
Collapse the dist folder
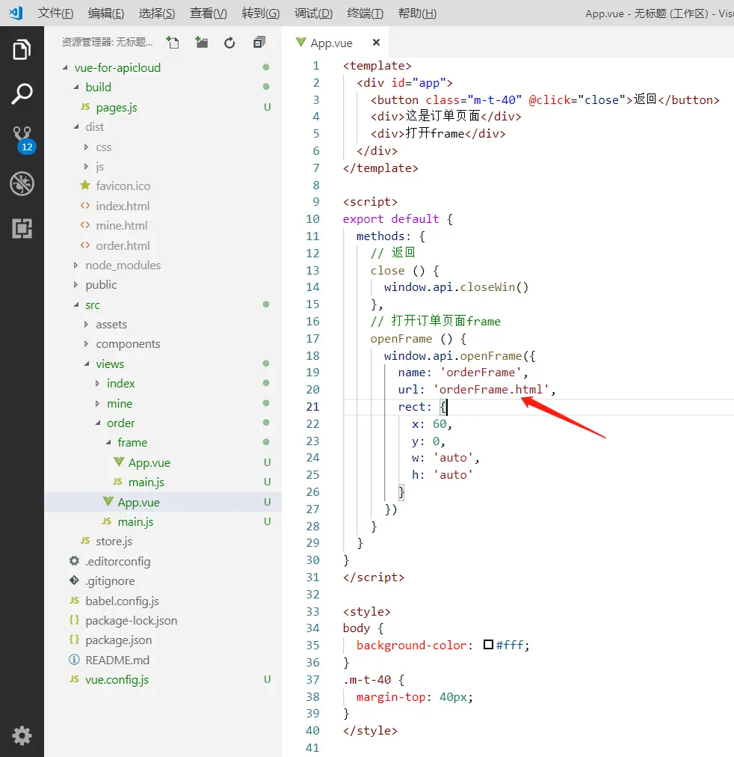(x=76, y=126)
